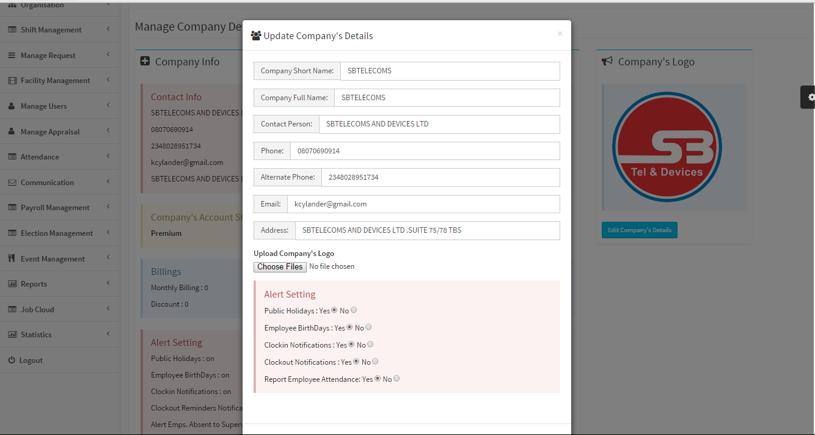The height and width of the screenshot is (435, 815).
Task: Click the Edit Company's Details button
Action: coord(639,230)
